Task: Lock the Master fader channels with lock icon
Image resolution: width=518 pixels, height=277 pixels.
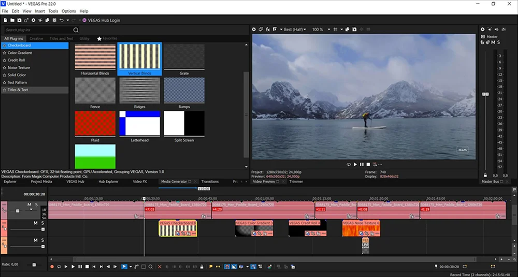Action: (x=485, y=175)
